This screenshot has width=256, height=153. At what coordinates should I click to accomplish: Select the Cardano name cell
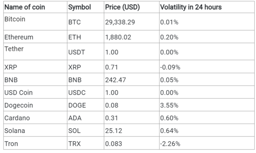(35, 118)
